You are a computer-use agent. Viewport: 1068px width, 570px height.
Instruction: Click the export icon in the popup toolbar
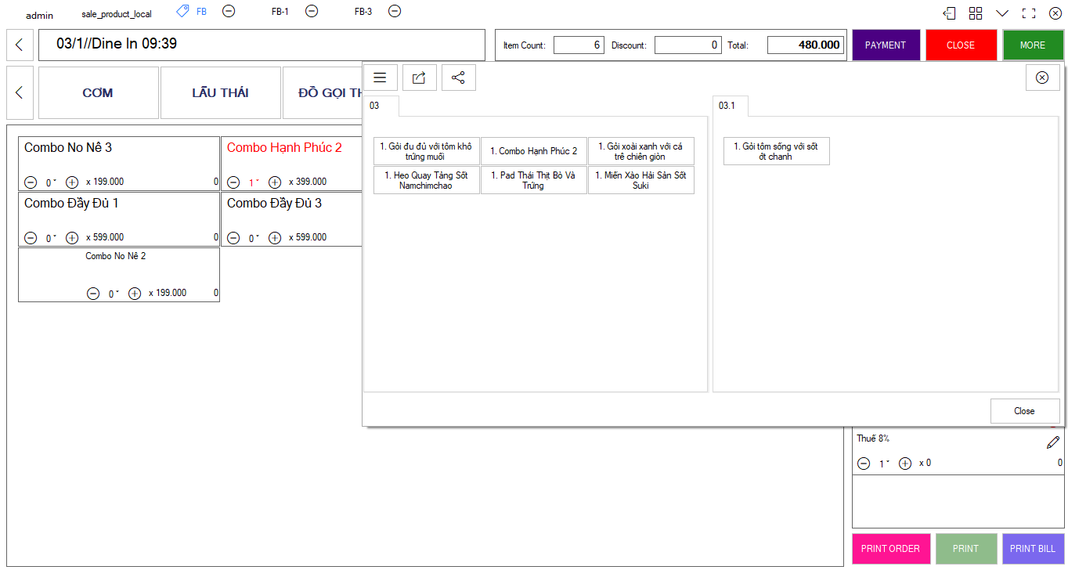[x=419, y=78]
